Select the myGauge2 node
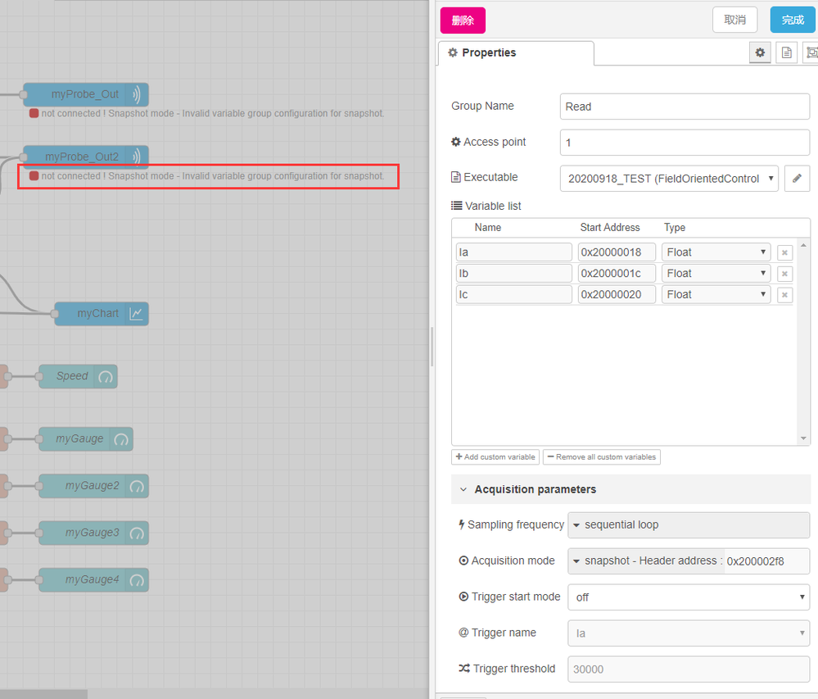 (x=94, y=486)
